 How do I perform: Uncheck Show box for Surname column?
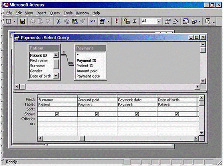pos(57,114)
